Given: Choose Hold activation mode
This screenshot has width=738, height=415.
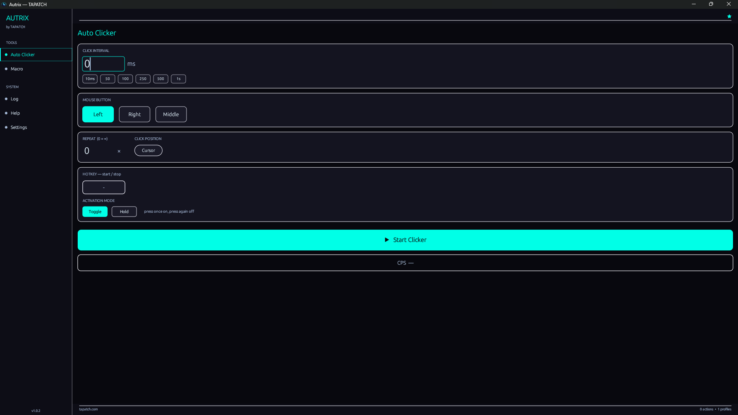Looking at the screenshot, I should point(124,212).
